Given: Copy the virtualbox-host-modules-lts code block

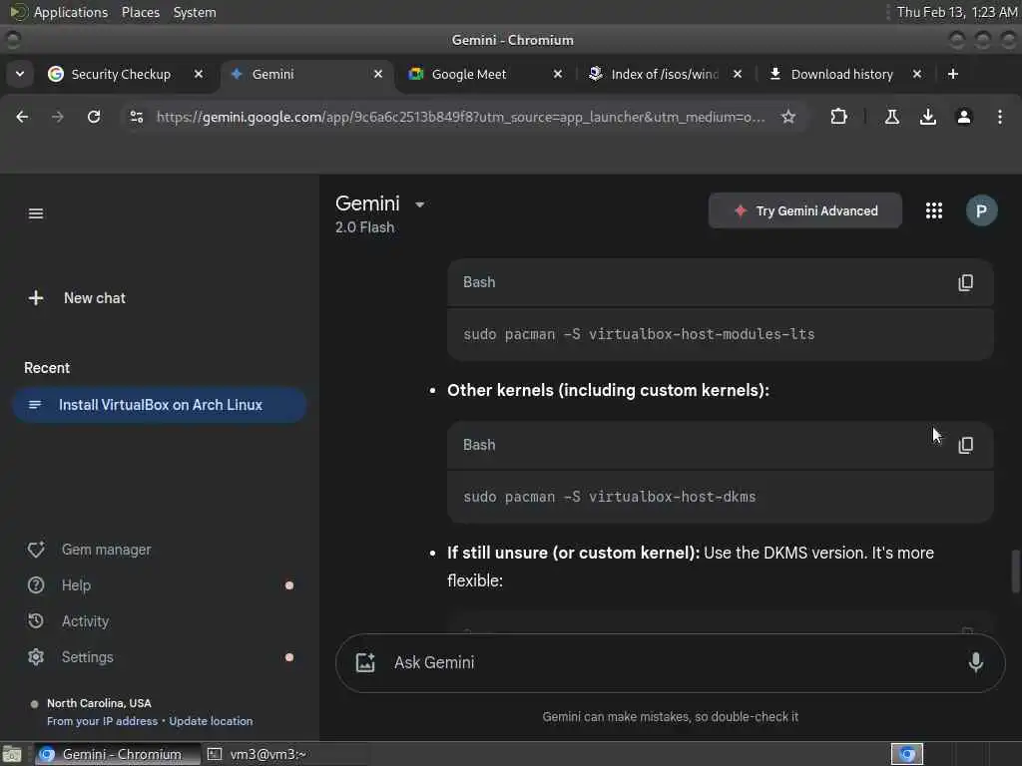Looking at the screenshot, I should click(x=965, y=282).
